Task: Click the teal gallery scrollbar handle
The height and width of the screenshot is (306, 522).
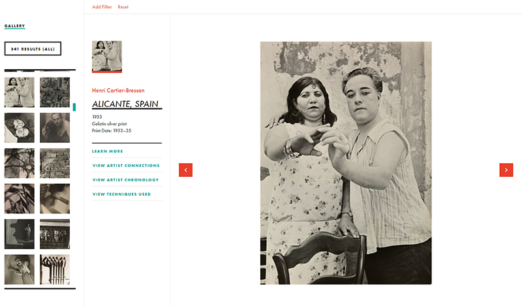Action: 74,107
